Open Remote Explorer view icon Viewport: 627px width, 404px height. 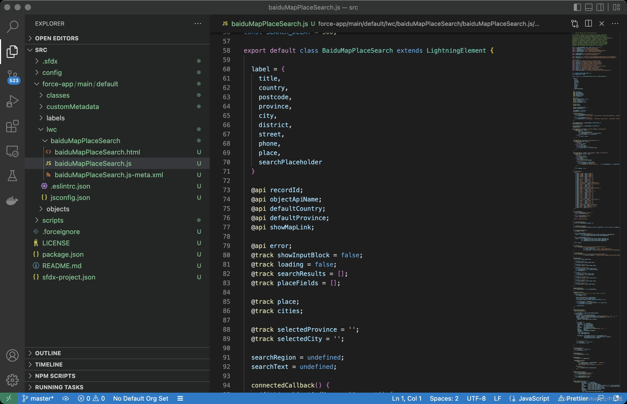(x=12, y=151)
